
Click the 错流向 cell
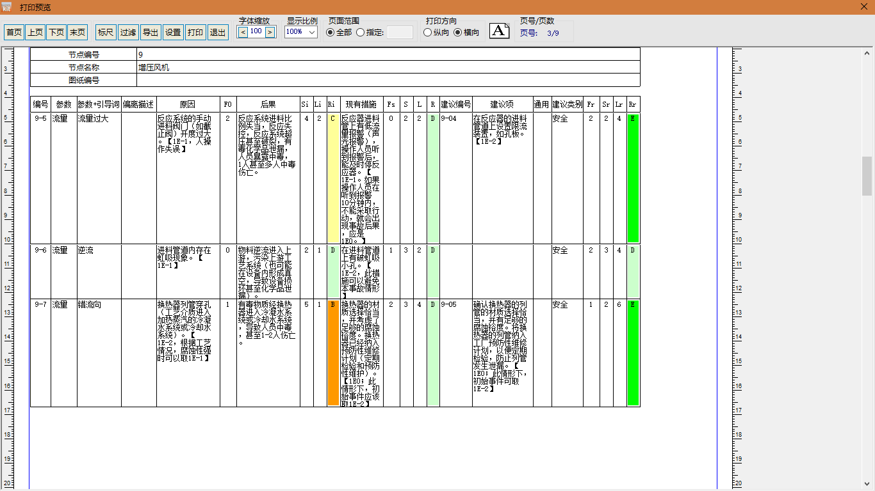coord(99,352)
